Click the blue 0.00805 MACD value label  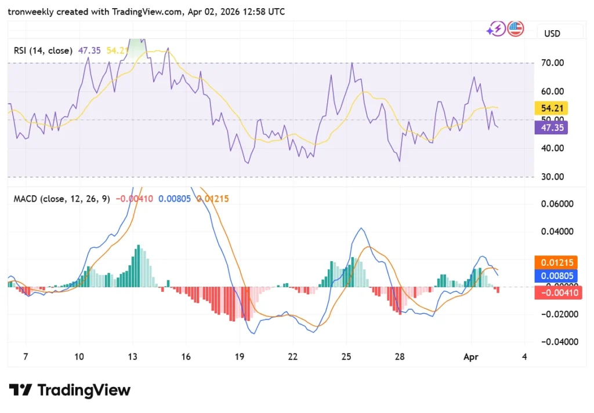[x=556, y=276]
